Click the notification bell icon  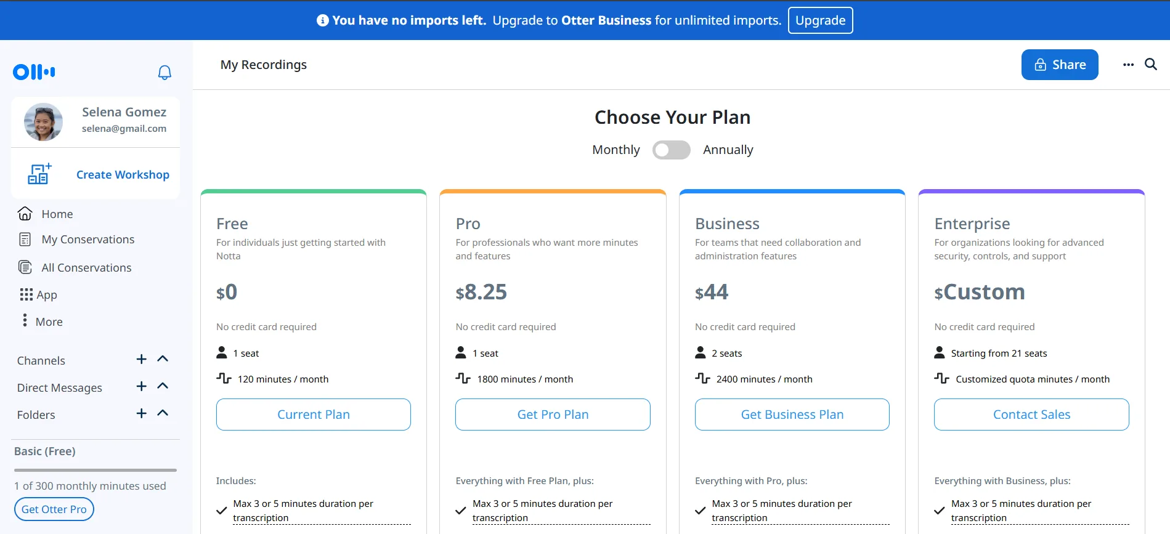[x=165, y=73]
